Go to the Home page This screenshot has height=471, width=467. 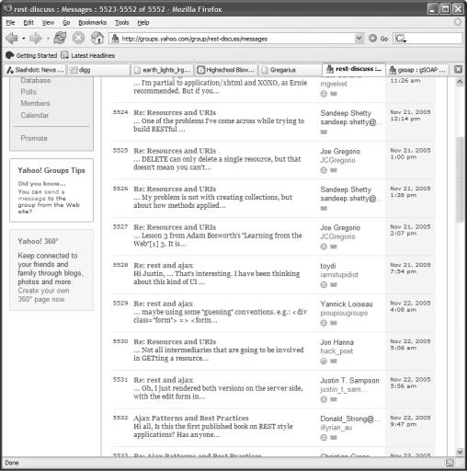click(x=97, y=38)
